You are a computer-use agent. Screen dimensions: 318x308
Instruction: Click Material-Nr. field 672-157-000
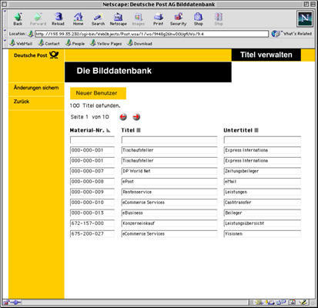pos(92,223)
